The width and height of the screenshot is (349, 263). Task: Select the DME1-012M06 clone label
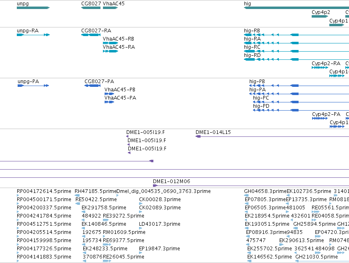point(171,181)
